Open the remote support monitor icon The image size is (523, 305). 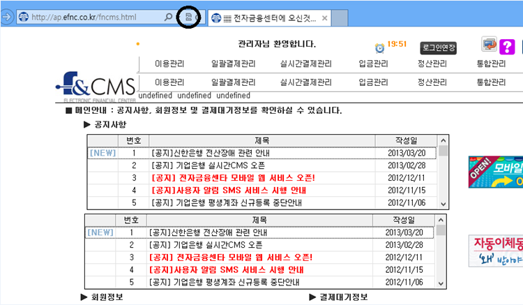point(490,44)
